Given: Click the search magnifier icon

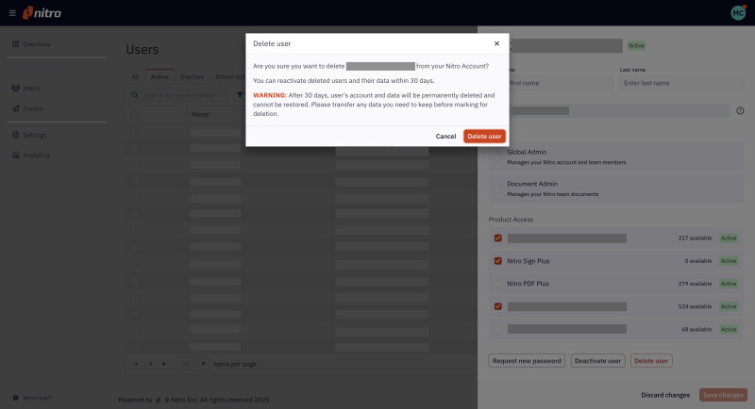Looking at the screenshot, I should [x=135, y=95].
